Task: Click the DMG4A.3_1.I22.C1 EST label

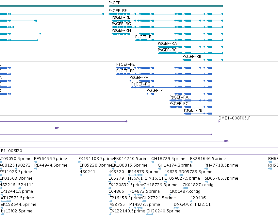Action: (192, 205)
